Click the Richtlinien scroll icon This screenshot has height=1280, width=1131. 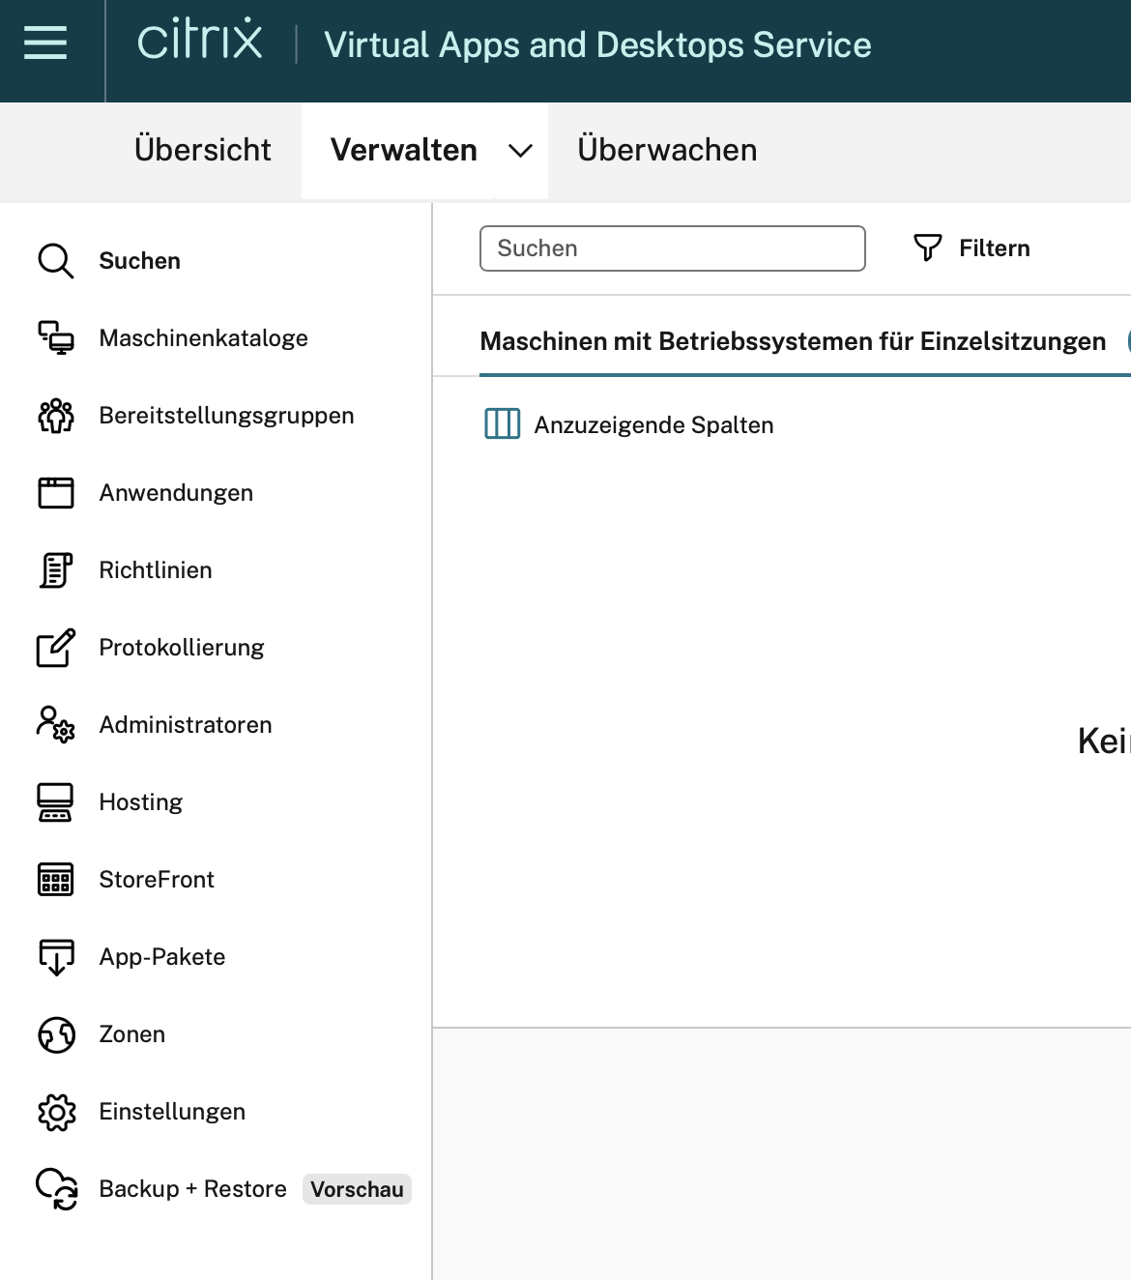click(56, 570)
